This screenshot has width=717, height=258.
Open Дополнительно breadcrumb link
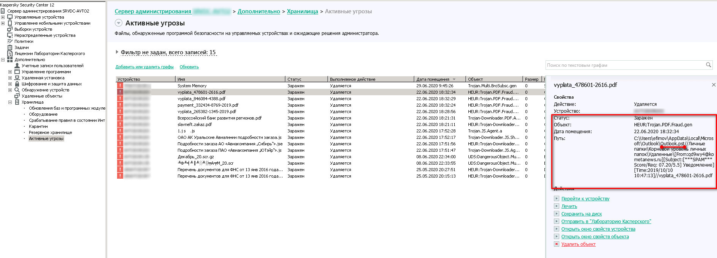tap(259, 11)
